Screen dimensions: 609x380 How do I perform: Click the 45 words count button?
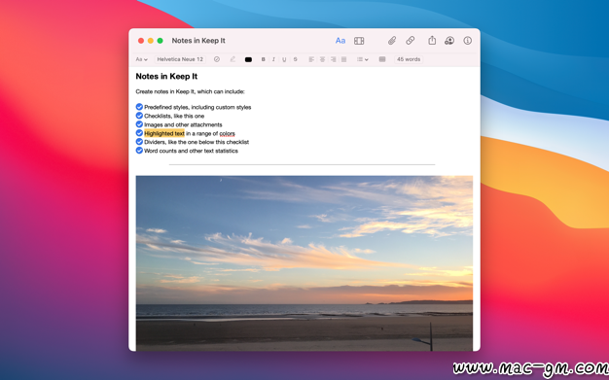click(409, 59)
